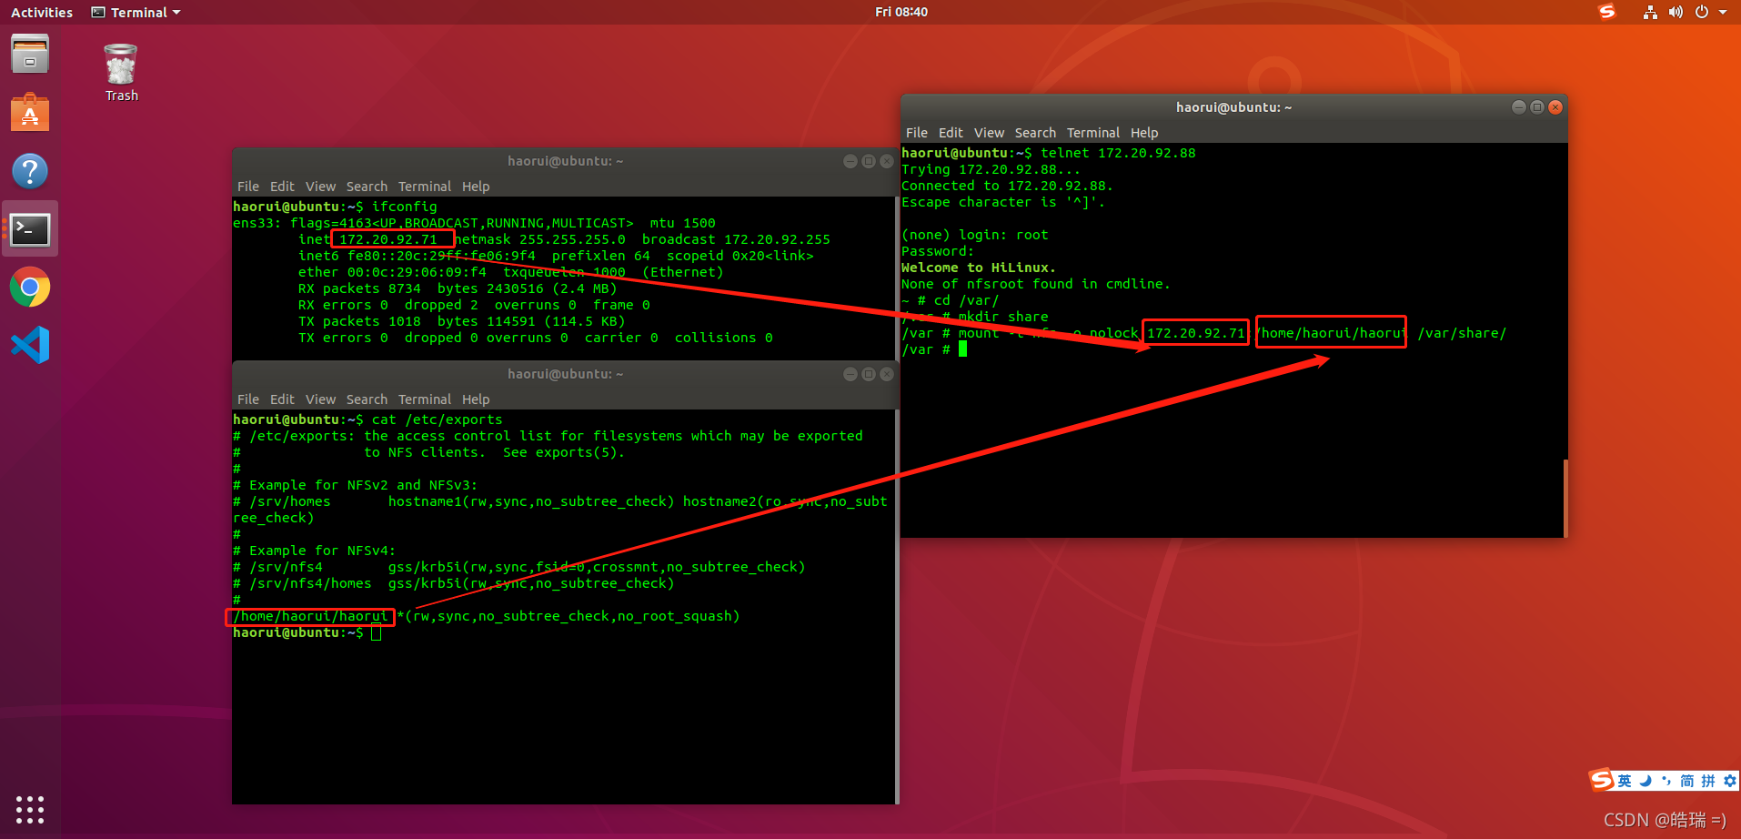
Task: Open Terminal menu in exports terminal
Action: point(425,399)
